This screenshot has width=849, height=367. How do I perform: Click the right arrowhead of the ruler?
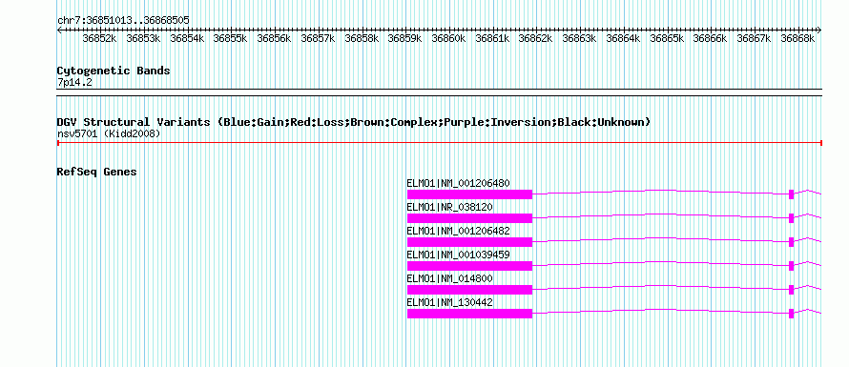tap(819, 31)
